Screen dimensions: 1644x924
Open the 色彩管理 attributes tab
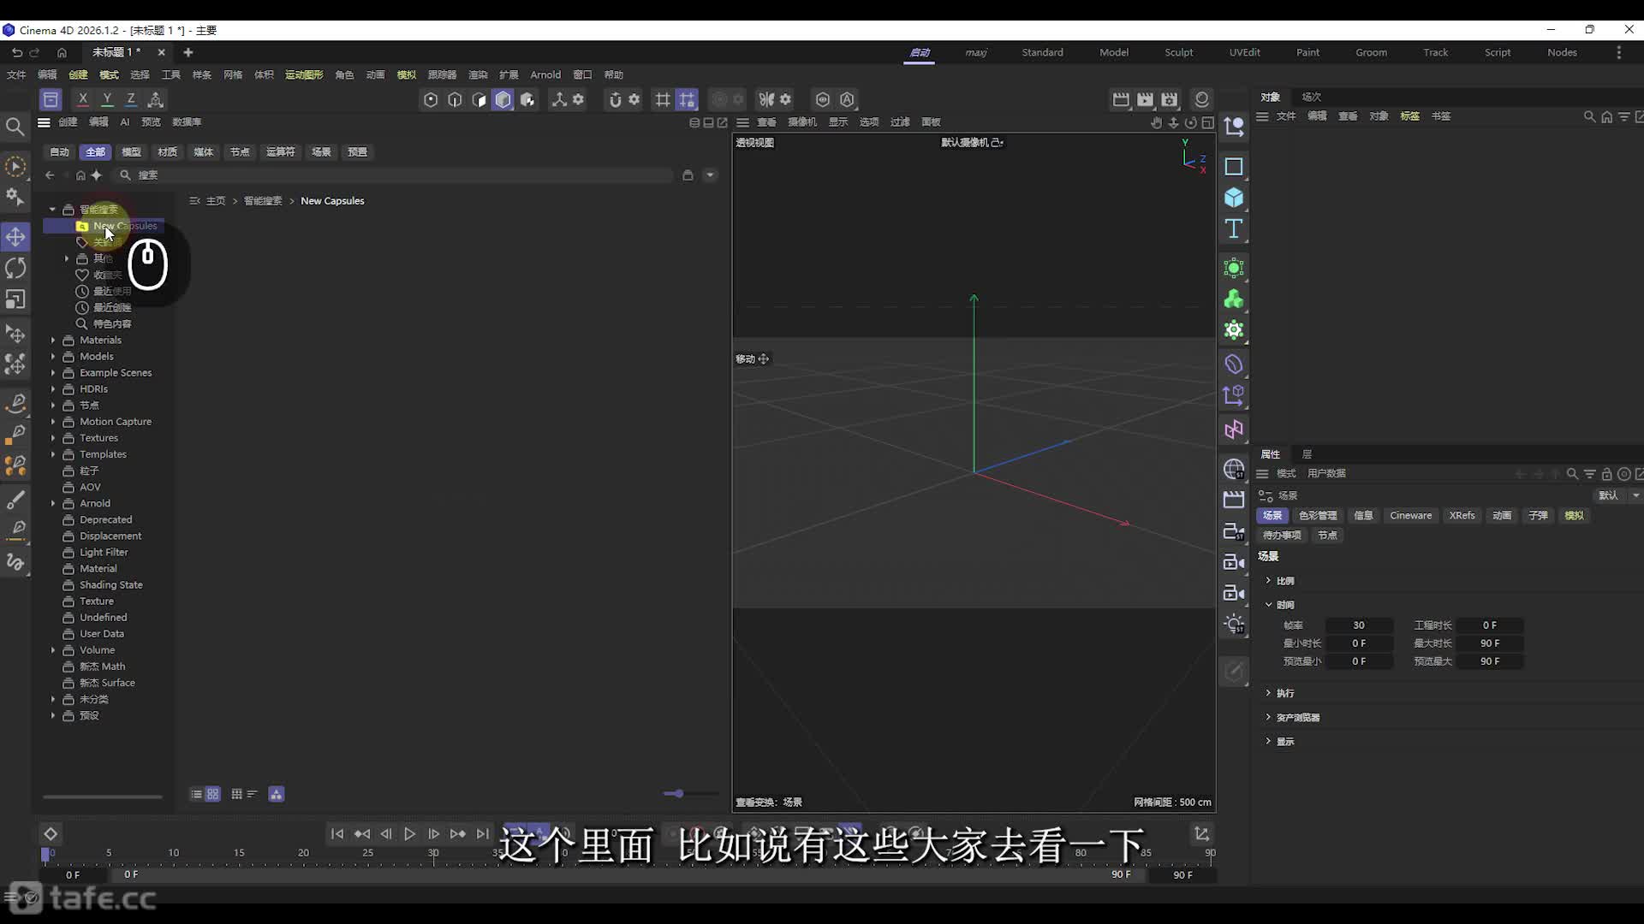pos(1318,516)
